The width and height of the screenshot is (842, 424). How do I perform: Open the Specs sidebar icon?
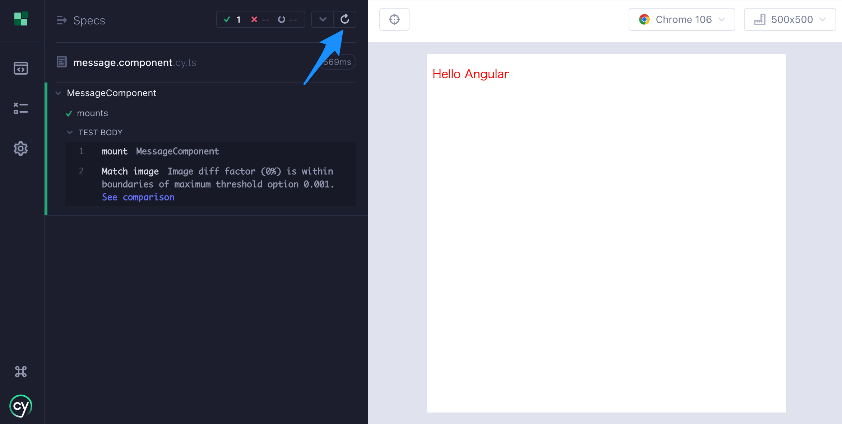click(21, 68)
